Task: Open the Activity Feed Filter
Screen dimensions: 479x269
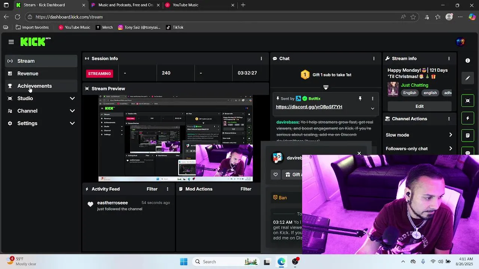Action: [x=152, y=189]
